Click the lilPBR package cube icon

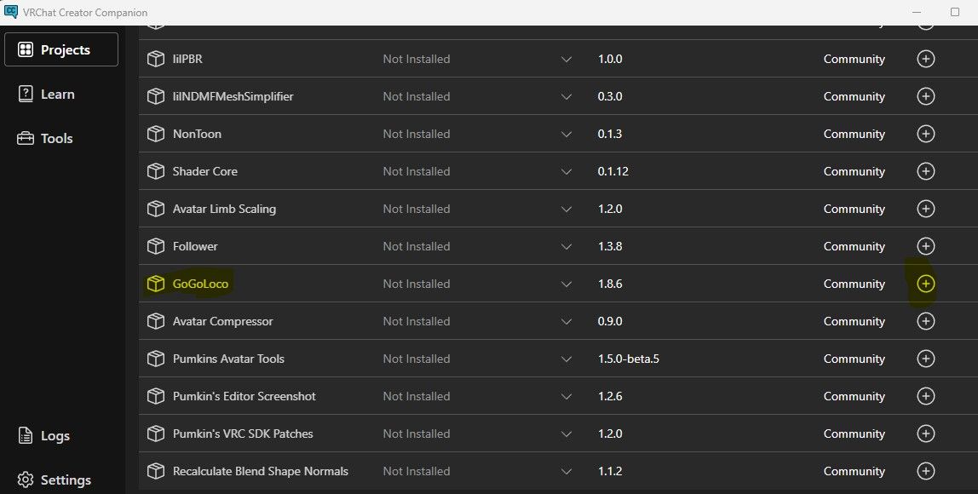155,60
